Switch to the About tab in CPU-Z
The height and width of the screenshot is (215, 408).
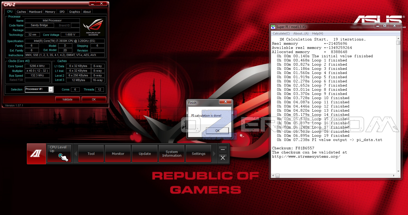[87, 12]
